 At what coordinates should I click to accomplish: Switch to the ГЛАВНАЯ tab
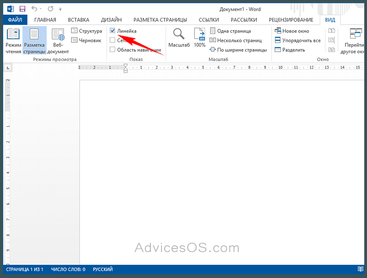(45, 20)
